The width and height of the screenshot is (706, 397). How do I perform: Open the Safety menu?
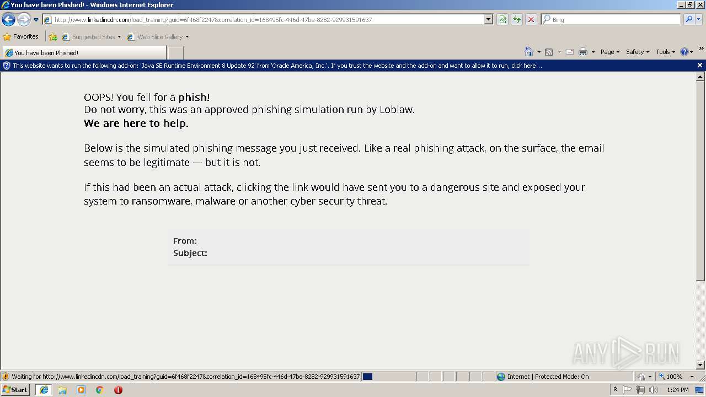tap(637, 52)
